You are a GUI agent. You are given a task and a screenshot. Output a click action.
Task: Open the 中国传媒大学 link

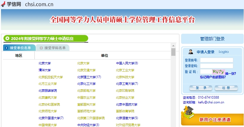tap(48, 125)
